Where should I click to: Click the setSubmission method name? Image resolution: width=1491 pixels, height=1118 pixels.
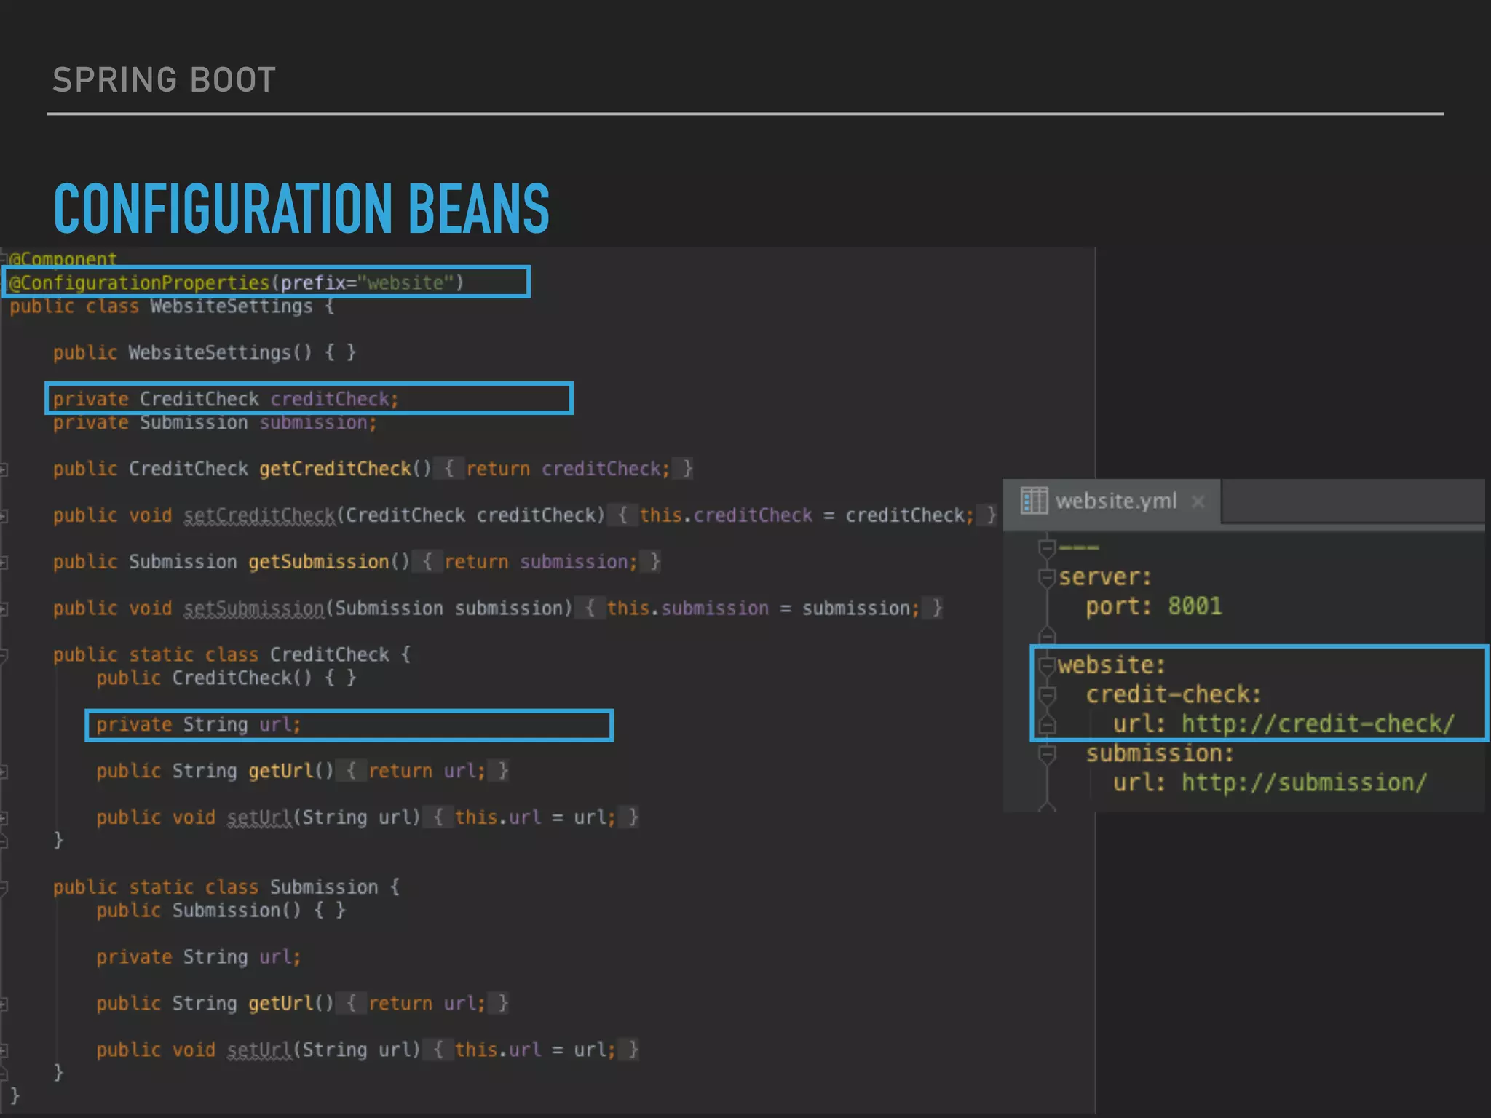coord(253,608)
